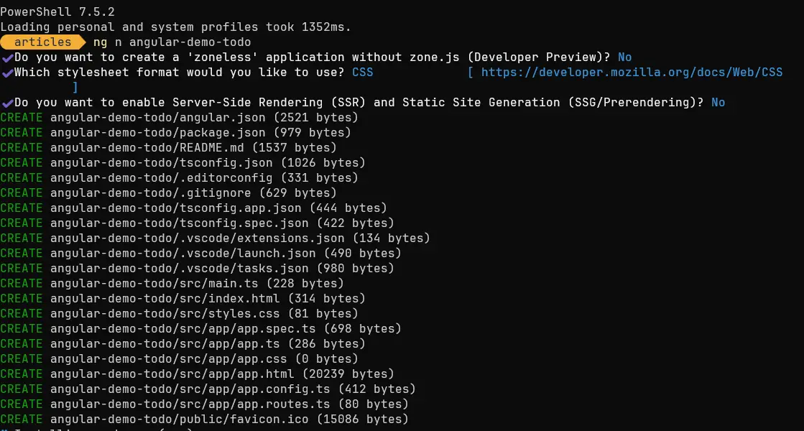Click the checkmark beside the stylesheet format question
Viewport: 804px width, 431px height.
(7, 73)
